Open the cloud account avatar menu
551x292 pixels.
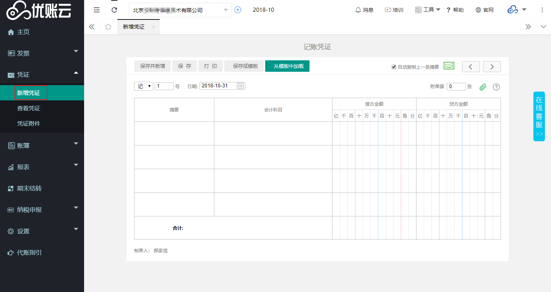[517, 10]
